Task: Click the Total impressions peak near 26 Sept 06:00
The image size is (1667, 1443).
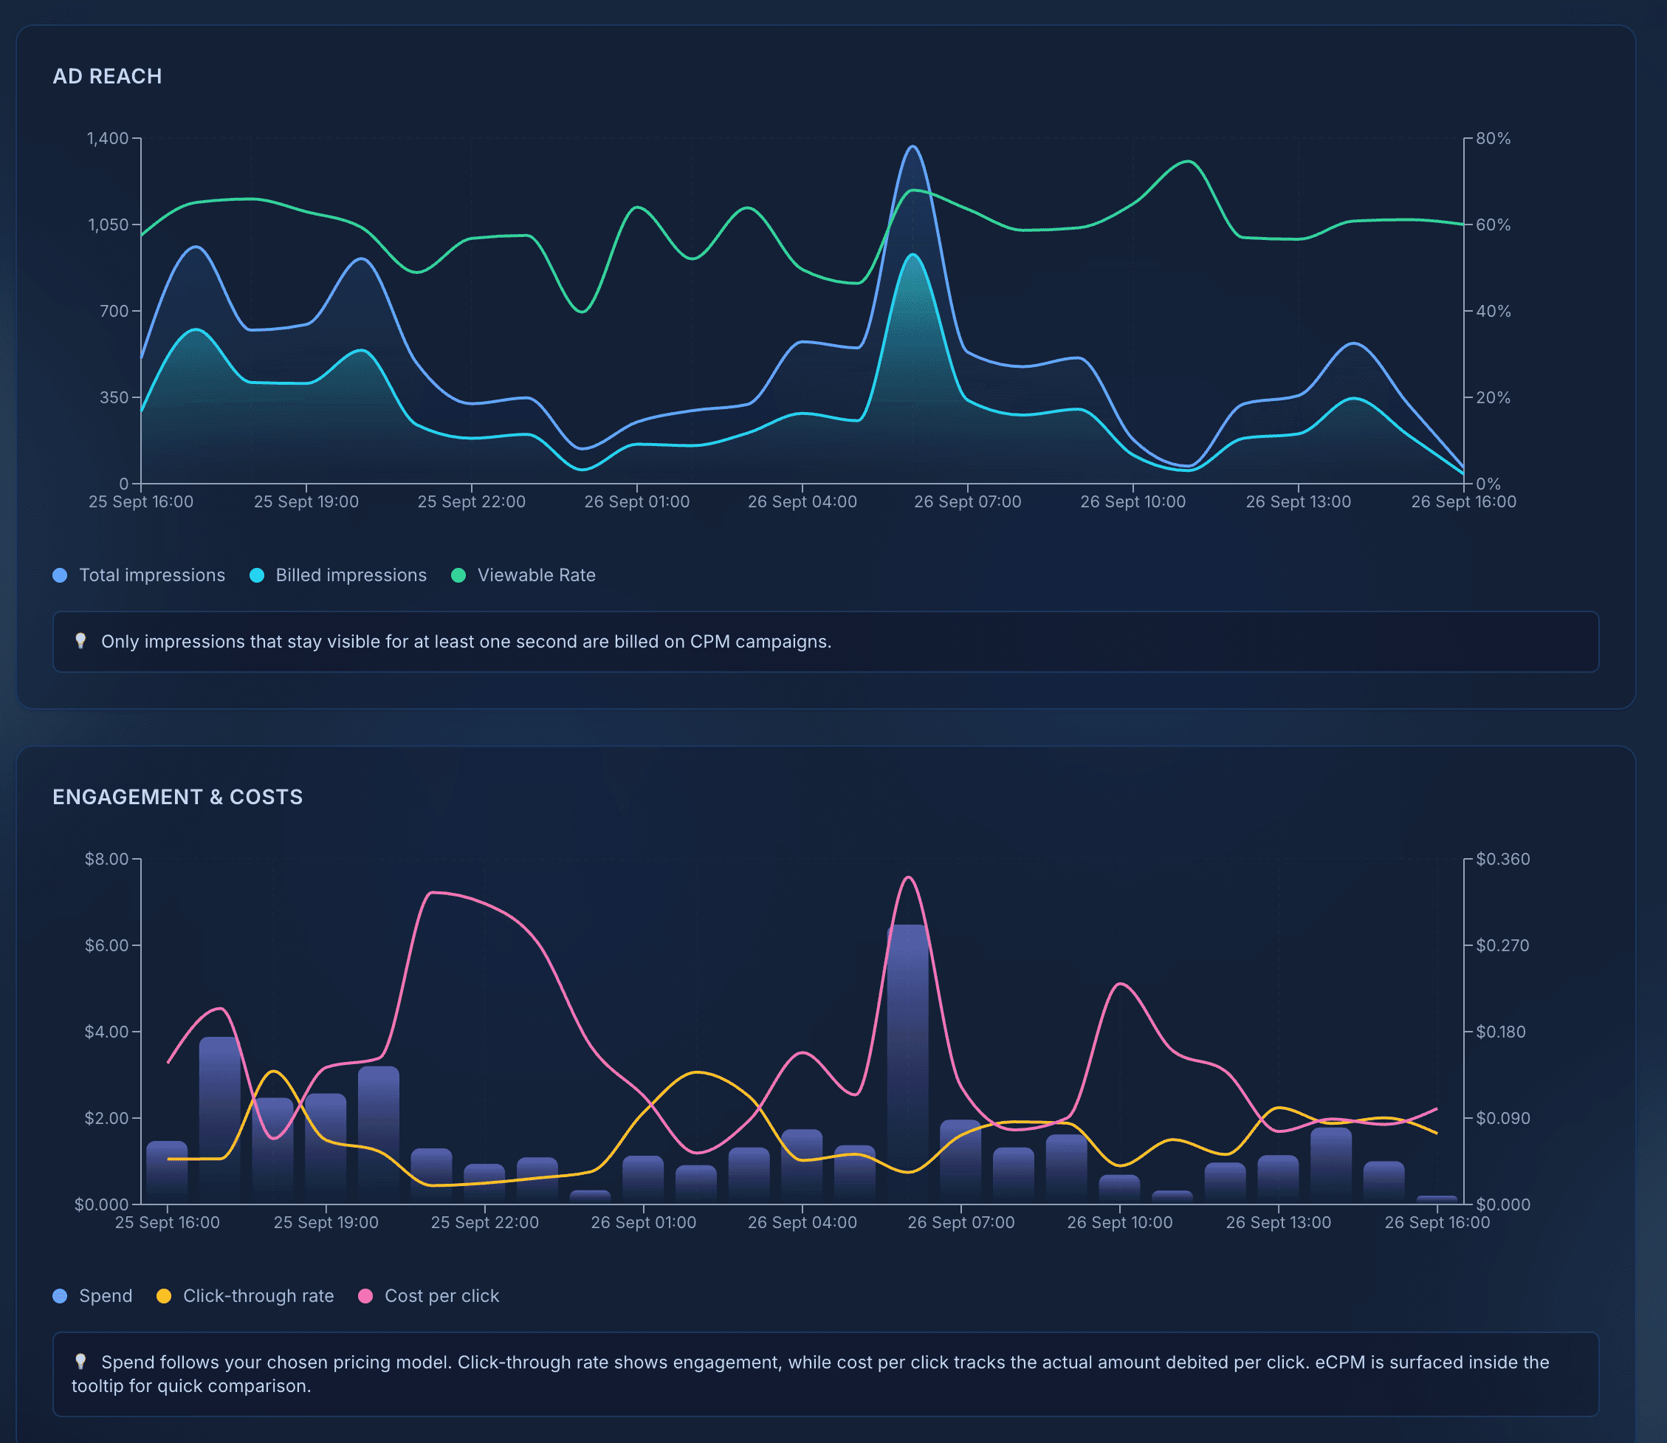Action: click(x=912, y=146)
